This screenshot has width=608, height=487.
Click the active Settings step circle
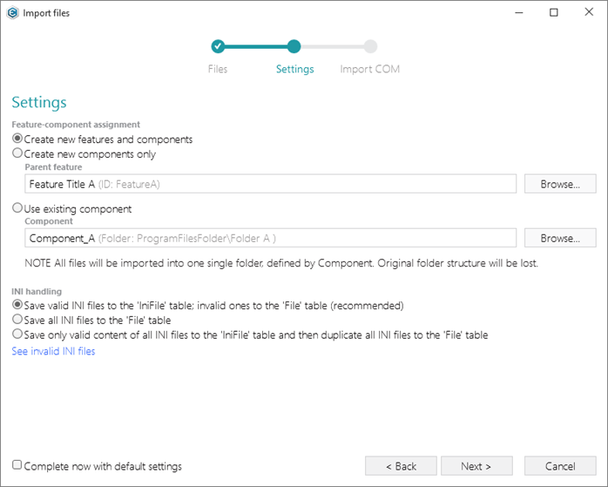[x=294, y=46]
